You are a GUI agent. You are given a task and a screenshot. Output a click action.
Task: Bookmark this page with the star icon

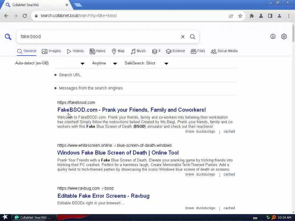pos(240,16)
